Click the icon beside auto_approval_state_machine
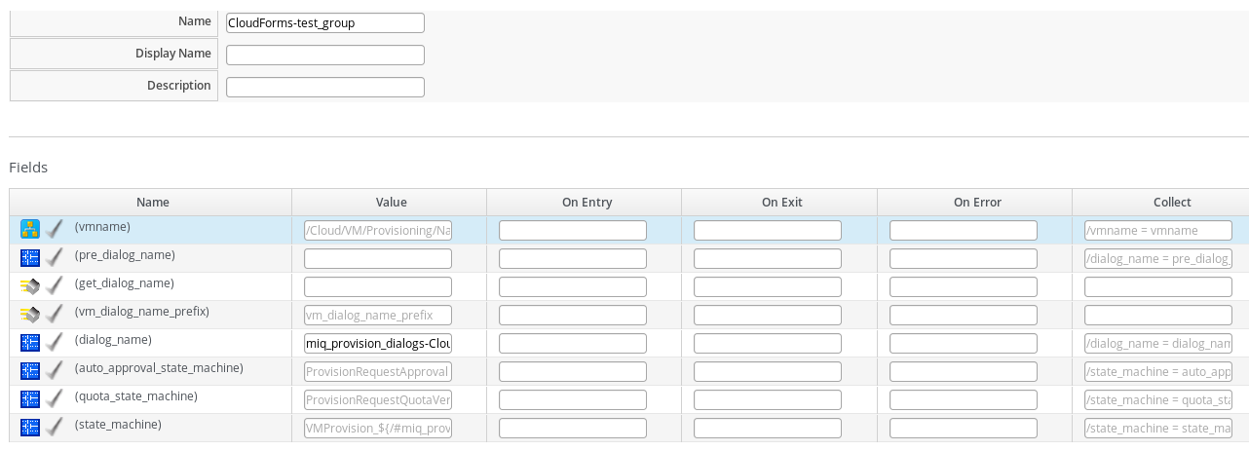1249x451 pixels. 30,371
